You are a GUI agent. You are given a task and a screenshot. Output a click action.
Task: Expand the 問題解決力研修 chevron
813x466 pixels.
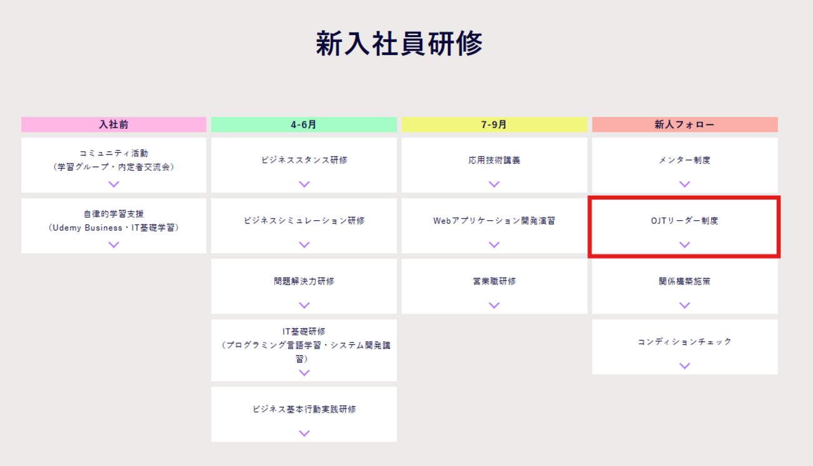(304, 305)
